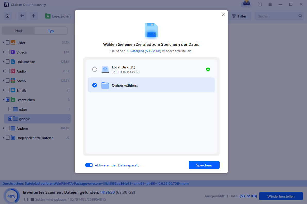
Task: Click the Audio category icon in the sidebar
Action: click(13, 71)
